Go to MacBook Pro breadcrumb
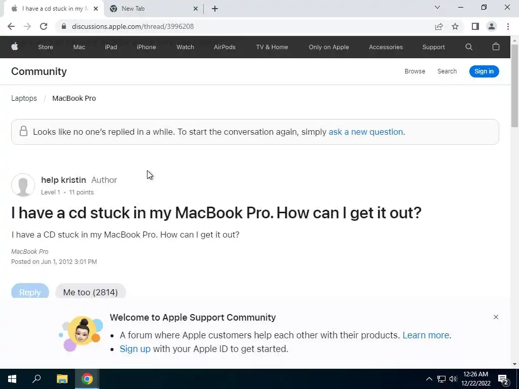This screenshot has height=389, width=519. (x=74, y=98)
